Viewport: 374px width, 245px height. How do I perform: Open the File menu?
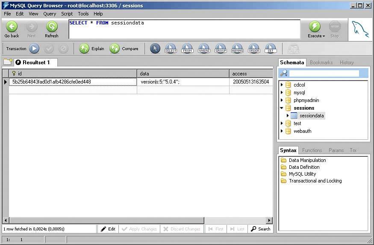[x=7, y=14]
